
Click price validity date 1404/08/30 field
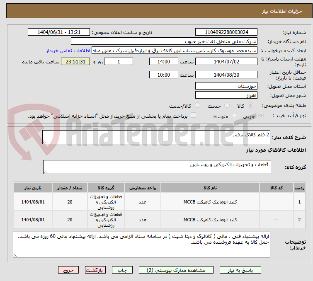(x=226, y=75)
